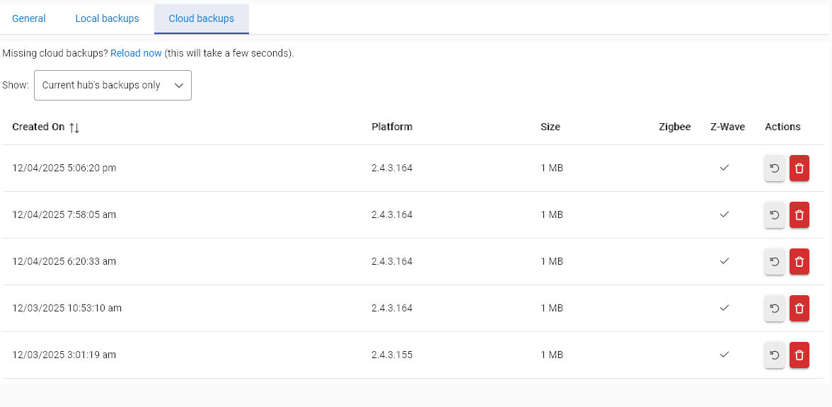Screen dimensions: 832x407
Task: Click the Platform column header
Action: pos(392,127)
